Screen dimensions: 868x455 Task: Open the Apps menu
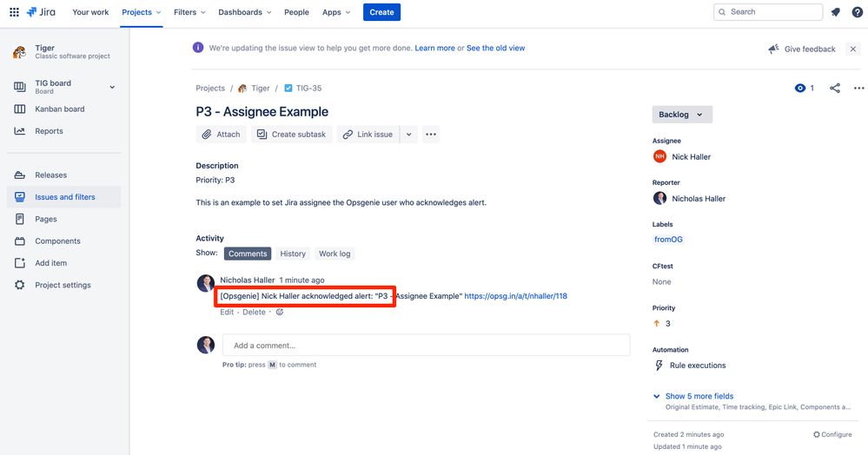pyautogui.click(x=336, y=12)
